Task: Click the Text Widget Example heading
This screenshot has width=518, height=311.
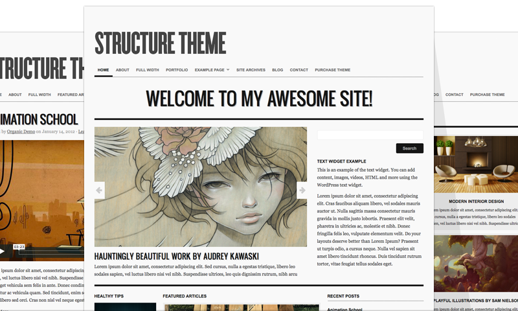Action: [341, 161]
